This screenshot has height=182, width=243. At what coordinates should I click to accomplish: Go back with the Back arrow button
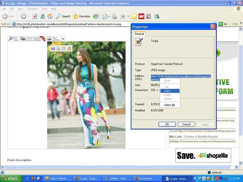[x=8, y=16]
